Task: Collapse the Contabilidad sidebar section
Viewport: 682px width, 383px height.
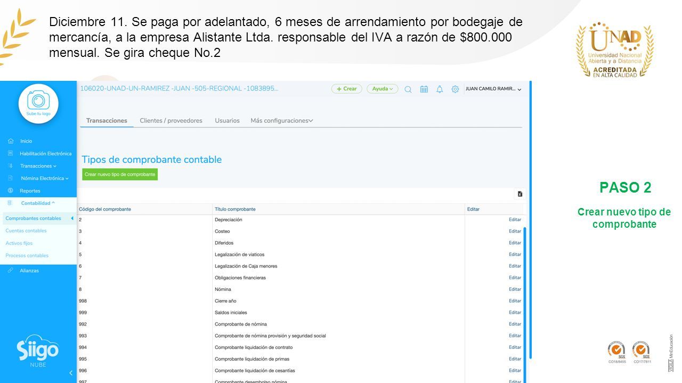Action: tap(38, 203)
